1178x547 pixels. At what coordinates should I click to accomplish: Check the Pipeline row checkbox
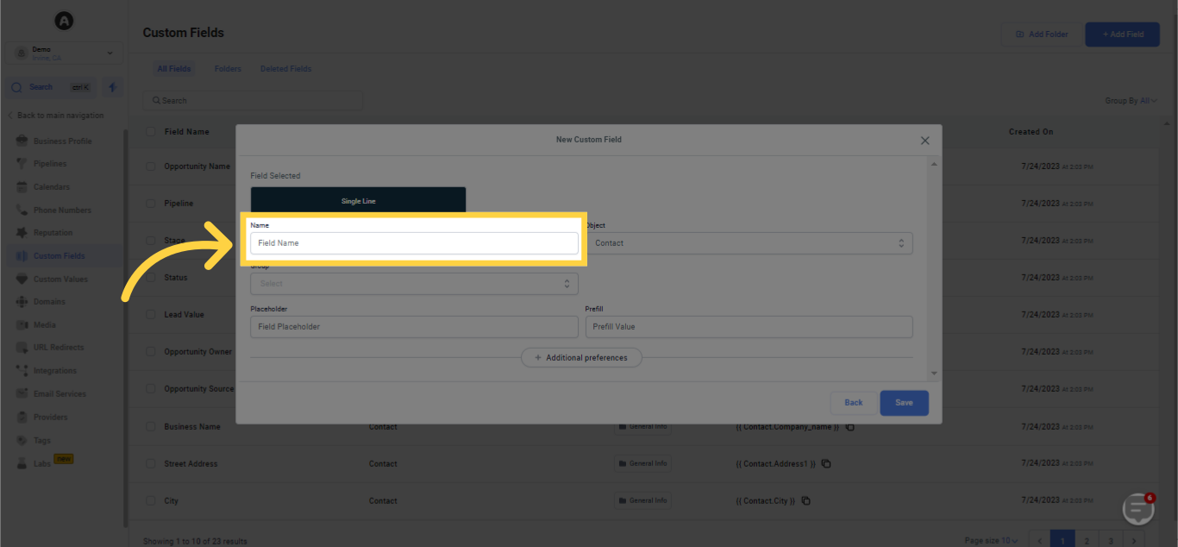(x=151, y=204)
